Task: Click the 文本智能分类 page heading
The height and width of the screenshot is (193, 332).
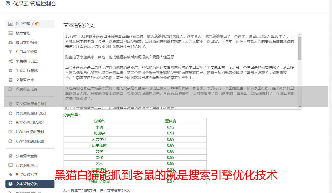Action: click(x=79, y=25)
